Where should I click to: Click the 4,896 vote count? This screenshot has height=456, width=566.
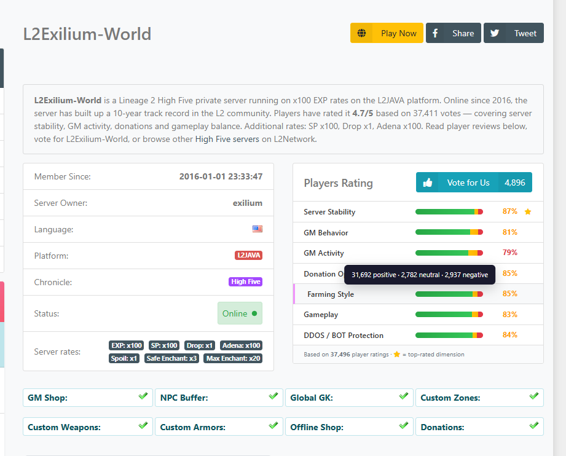515,183
